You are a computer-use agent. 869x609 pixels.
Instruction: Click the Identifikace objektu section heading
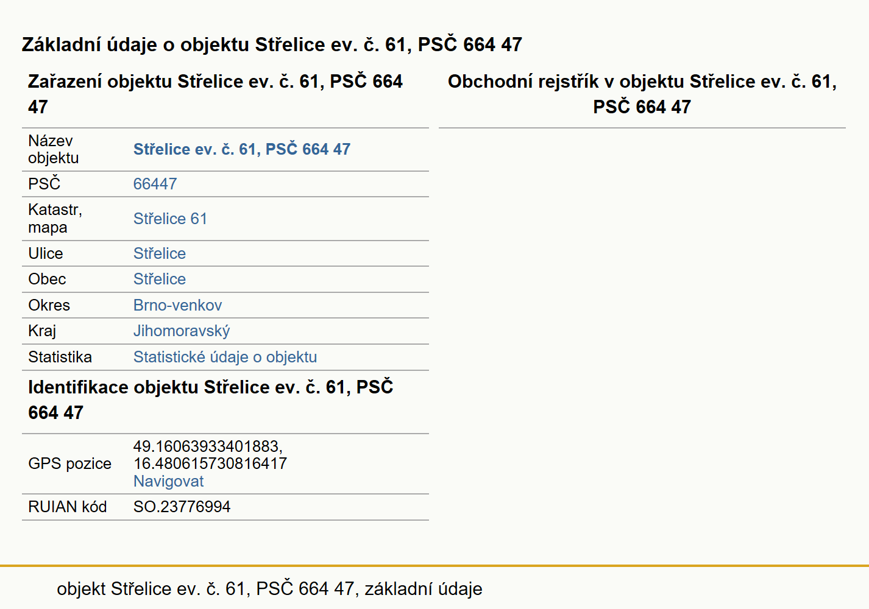tap(210, 400)
